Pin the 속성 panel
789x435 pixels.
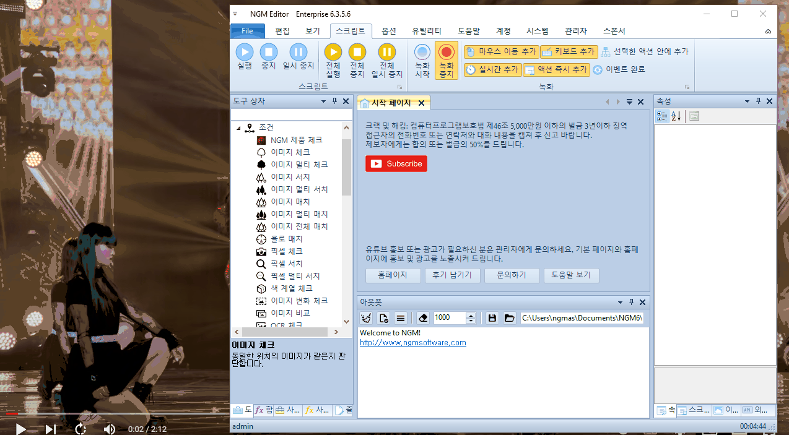[x=758, y=101]
